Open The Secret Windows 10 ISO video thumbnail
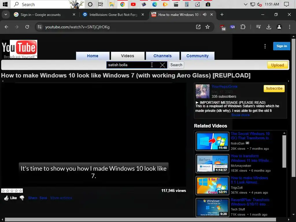 click(212, 141)
